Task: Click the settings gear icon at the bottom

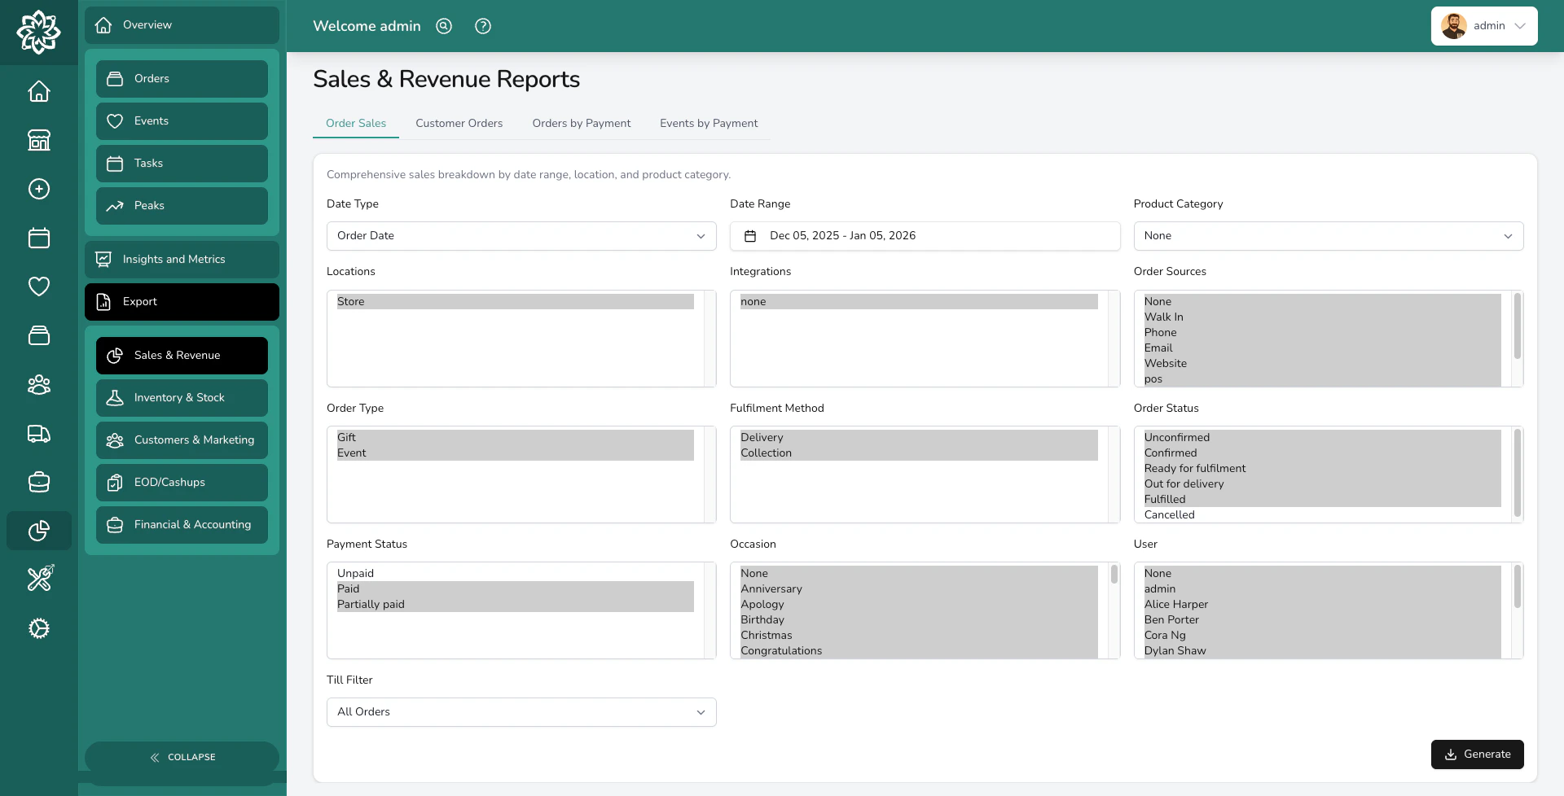Action: (x=38, y=628)
